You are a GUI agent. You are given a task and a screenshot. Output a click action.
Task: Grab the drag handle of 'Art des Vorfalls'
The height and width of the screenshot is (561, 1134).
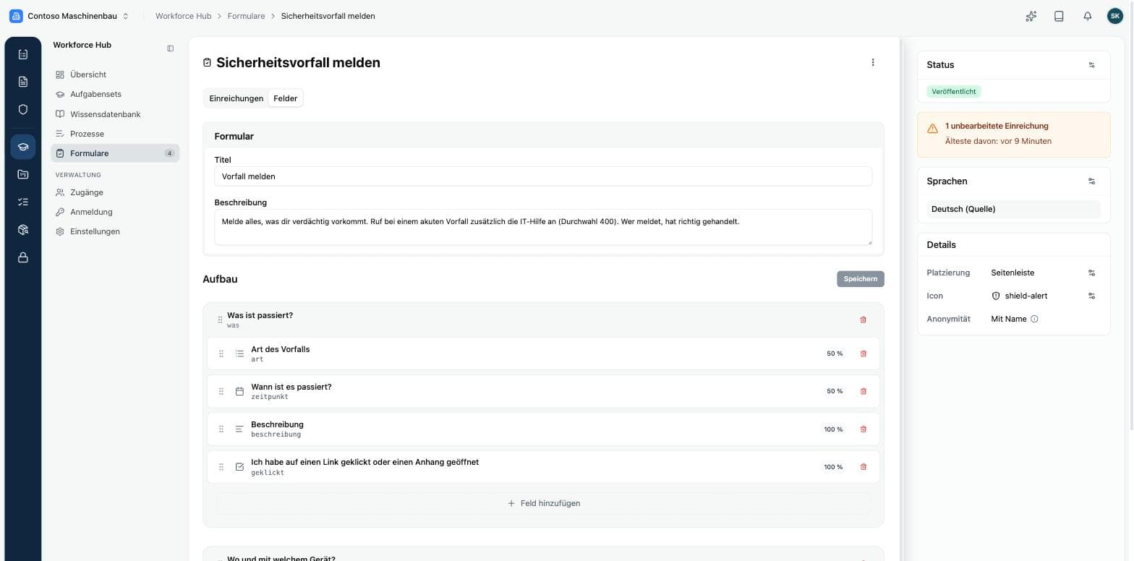coord(221,354)
